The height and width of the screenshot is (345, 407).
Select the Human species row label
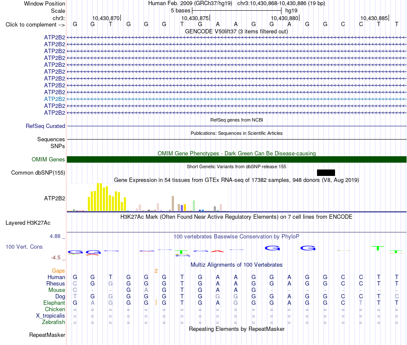[56, 277]
